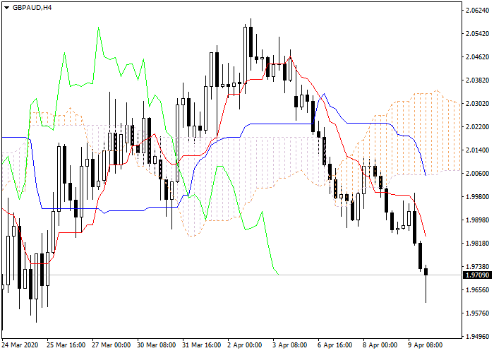Viewport: 494px width, 353px height.
Task: Click the GBPAUD,H4 chart title
Action: (32, 7)
